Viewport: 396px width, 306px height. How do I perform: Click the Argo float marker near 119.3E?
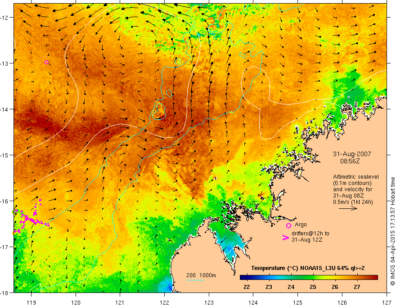click(46, 63)
